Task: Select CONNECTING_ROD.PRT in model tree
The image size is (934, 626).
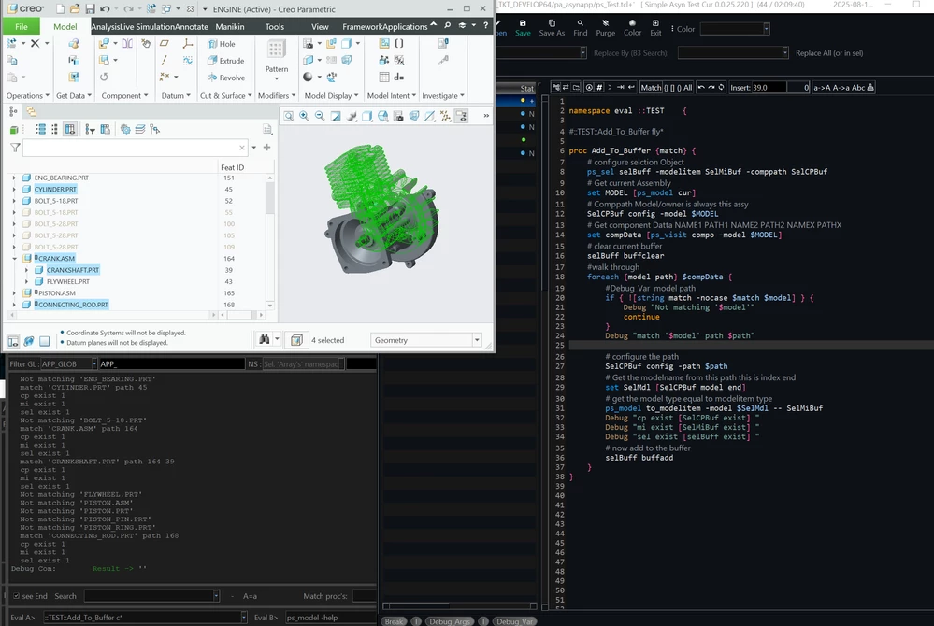Action: coord(73,305)
